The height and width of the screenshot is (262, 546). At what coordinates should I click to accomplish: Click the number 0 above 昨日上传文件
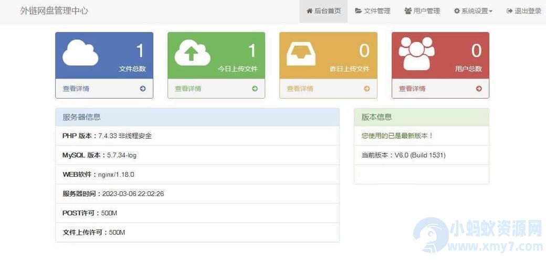pyautogui.click(x=364, y=51)
